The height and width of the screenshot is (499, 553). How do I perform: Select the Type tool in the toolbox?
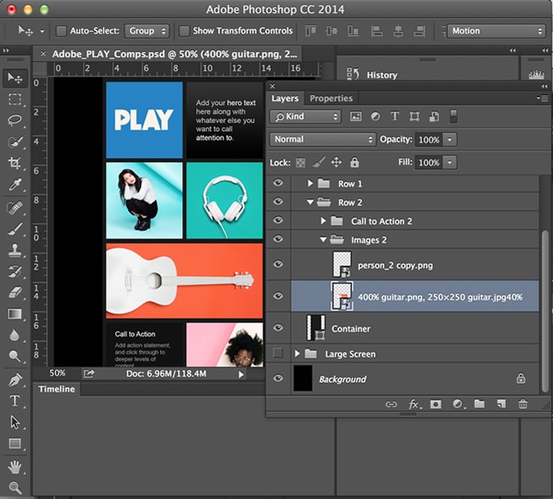pyautogui.click(x=15, y=401)
